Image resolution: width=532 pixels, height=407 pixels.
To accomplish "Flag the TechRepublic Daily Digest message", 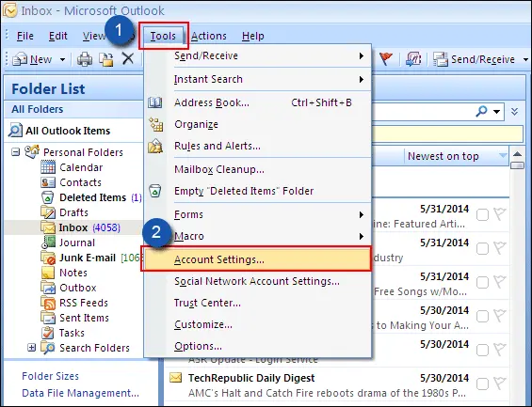I will 500,384.
